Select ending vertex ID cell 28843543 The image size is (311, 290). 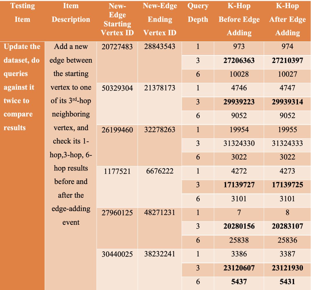click(160, 47)
